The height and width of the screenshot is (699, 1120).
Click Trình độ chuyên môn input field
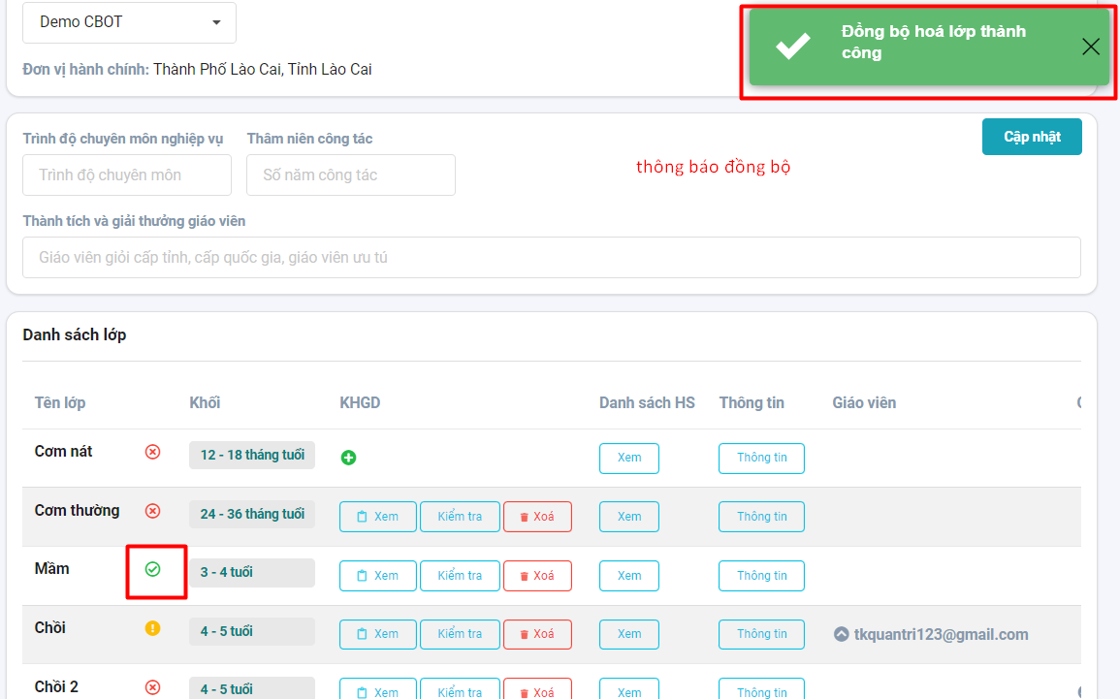coord(127,175)
